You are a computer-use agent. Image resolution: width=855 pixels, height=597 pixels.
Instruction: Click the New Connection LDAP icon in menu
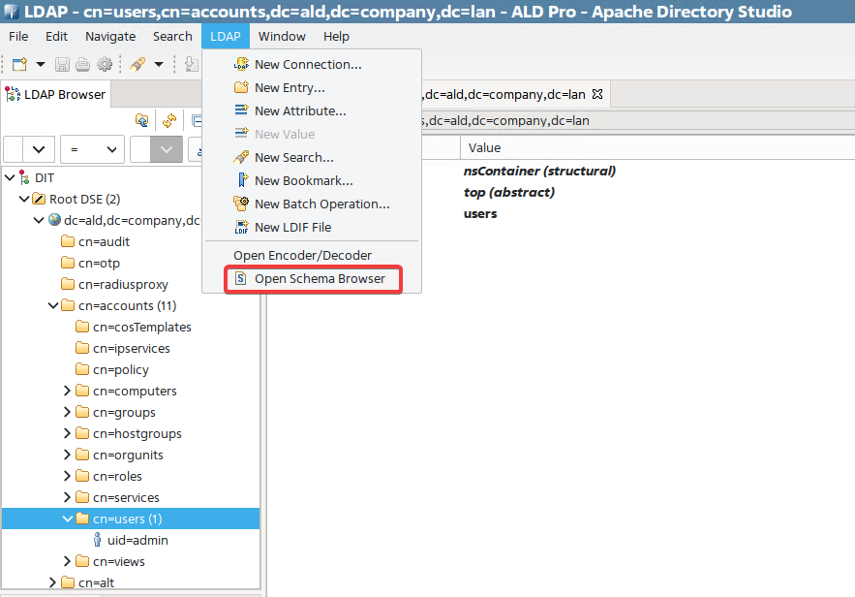(x=241, y=64)
